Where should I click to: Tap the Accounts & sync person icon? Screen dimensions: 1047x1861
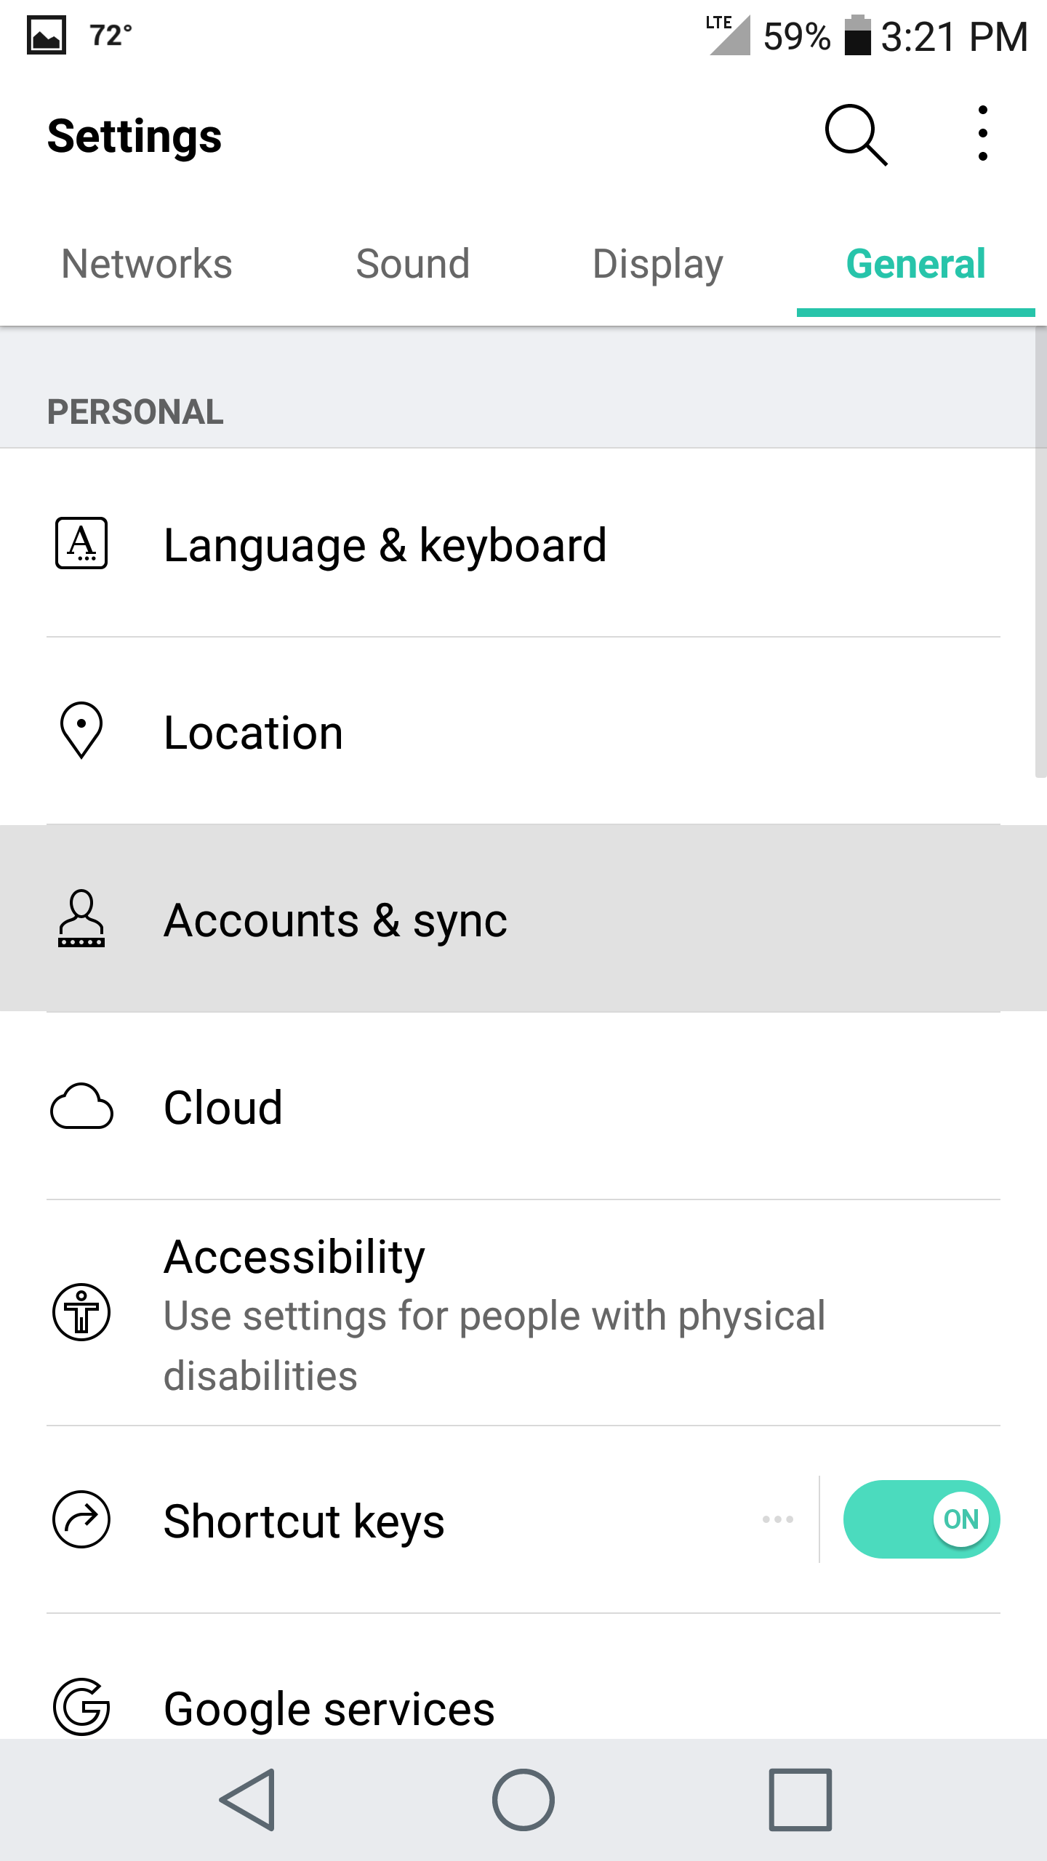pyautogui.click(x=81, y=919)
